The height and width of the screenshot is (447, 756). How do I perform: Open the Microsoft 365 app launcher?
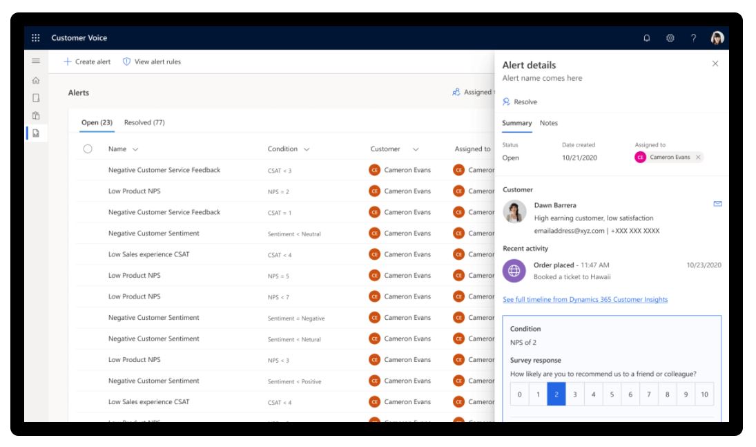point(35,38)
